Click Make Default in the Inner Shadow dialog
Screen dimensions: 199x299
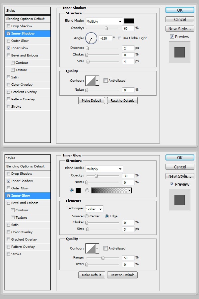[92, 100]
